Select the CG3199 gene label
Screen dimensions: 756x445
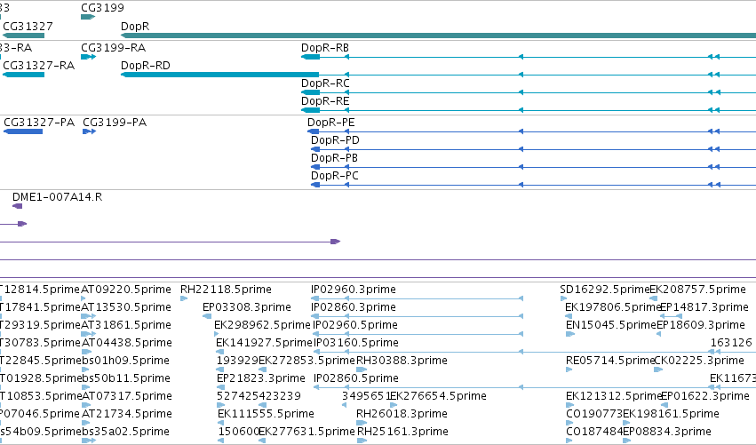point(102,8)
